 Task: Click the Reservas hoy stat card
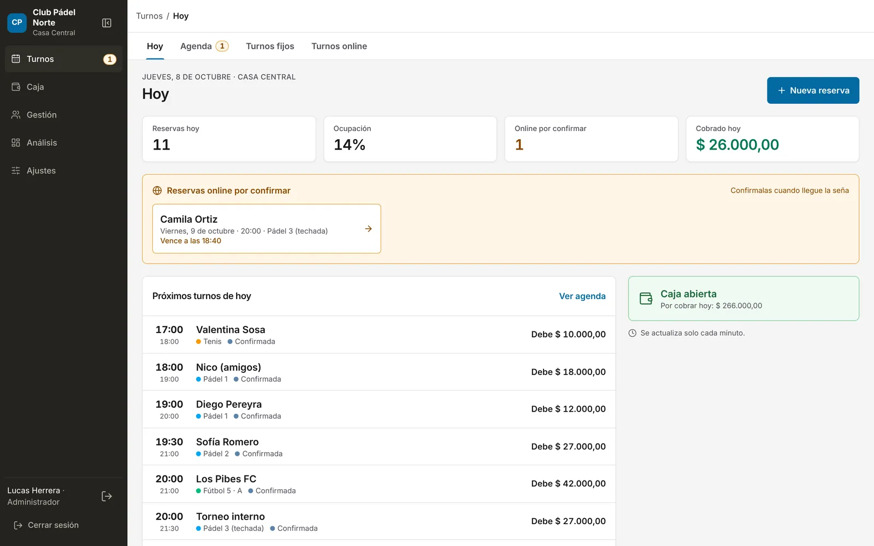pos(229,139)
